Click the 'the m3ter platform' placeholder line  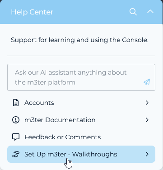(x=45, y=82)
